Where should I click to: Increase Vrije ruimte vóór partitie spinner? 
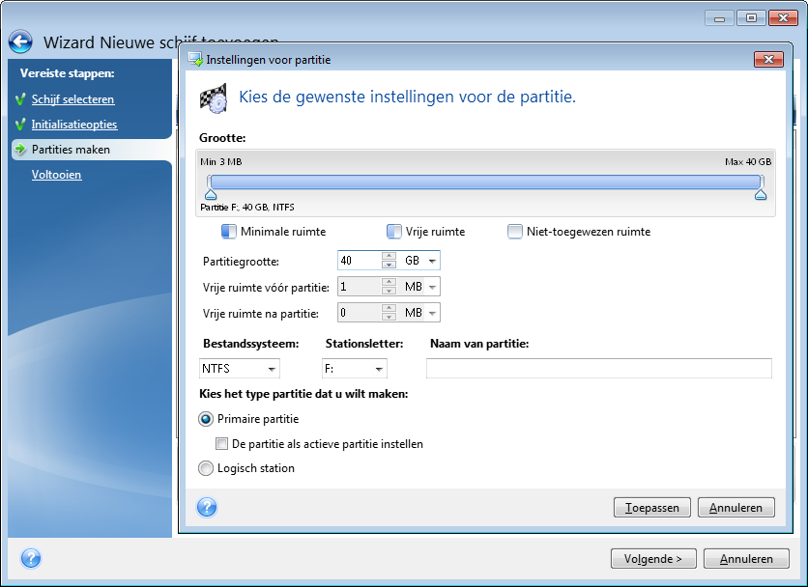pyautogui.click(x=390, y=282)
